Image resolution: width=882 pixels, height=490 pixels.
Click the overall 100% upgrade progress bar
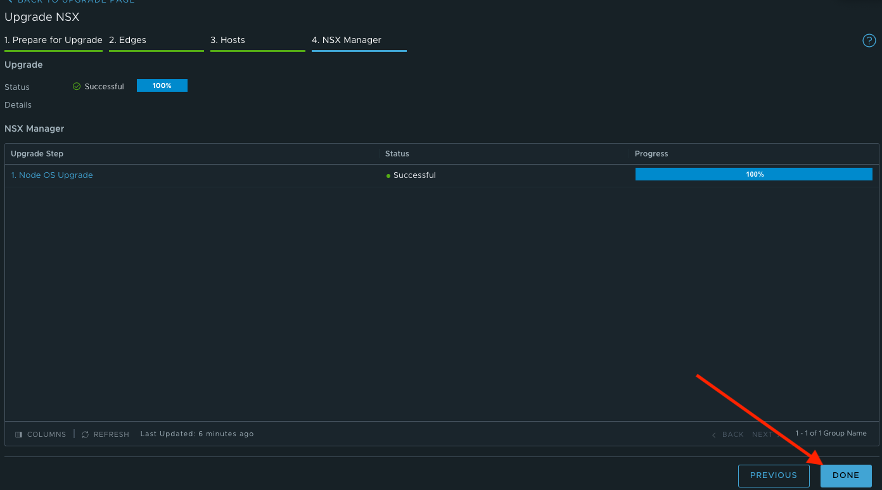pyautogui.click(x=162, y=85)
